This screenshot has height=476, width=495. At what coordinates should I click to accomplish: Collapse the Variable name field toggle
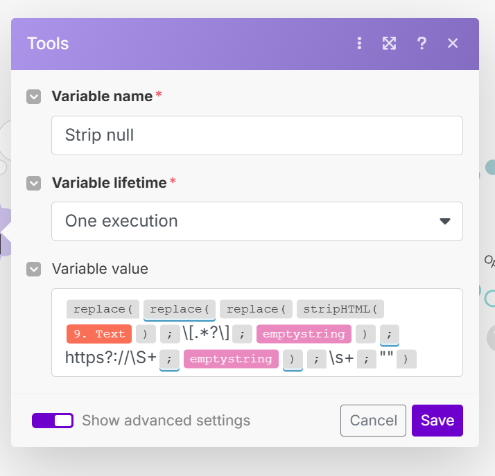pyautogui.click(x=33, y=96)
